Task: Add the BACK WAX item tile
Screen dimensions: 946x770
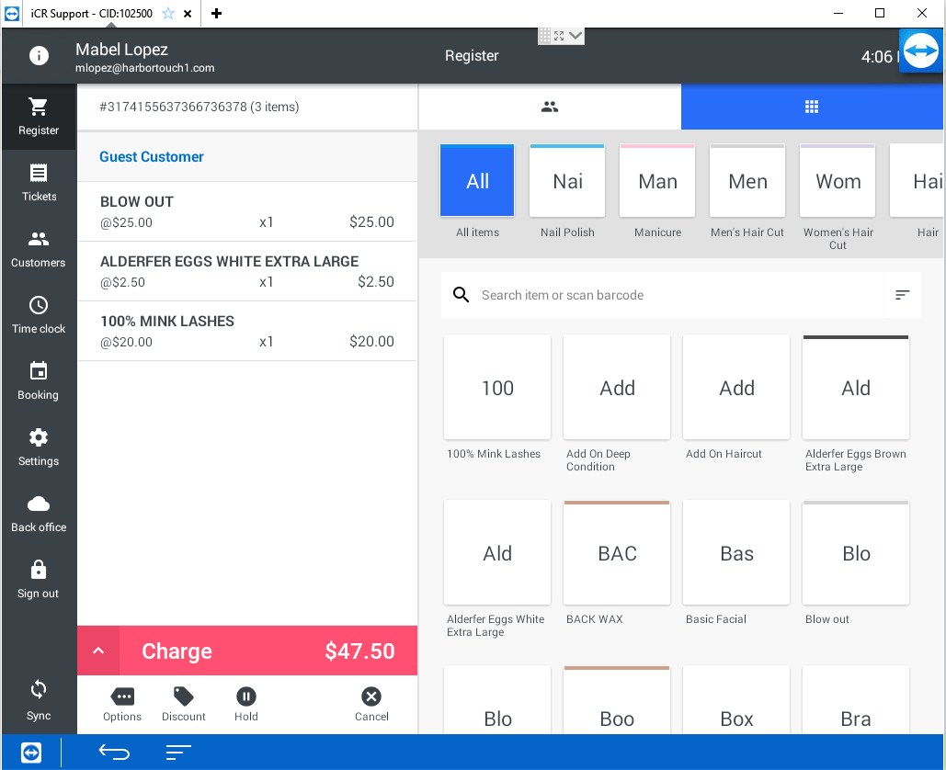Action: coord(617,553)
